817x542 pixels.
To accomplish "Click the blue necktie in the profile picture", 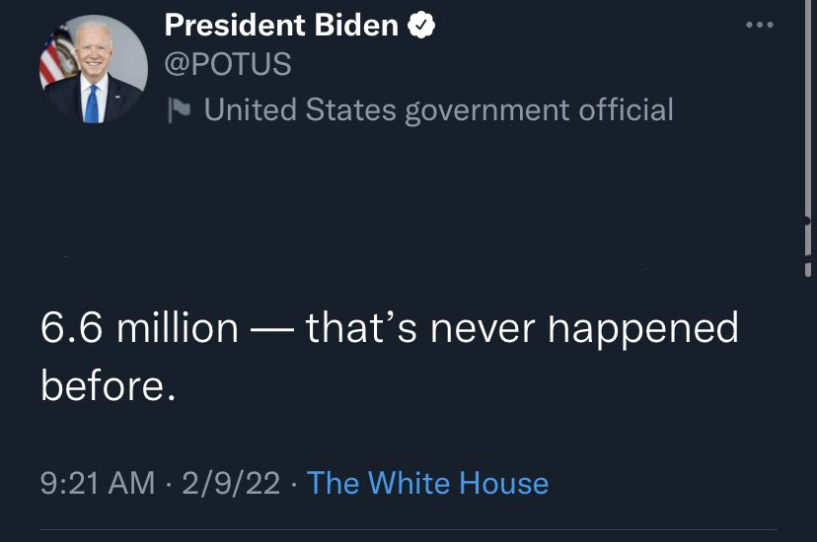I will pos(92,102).
